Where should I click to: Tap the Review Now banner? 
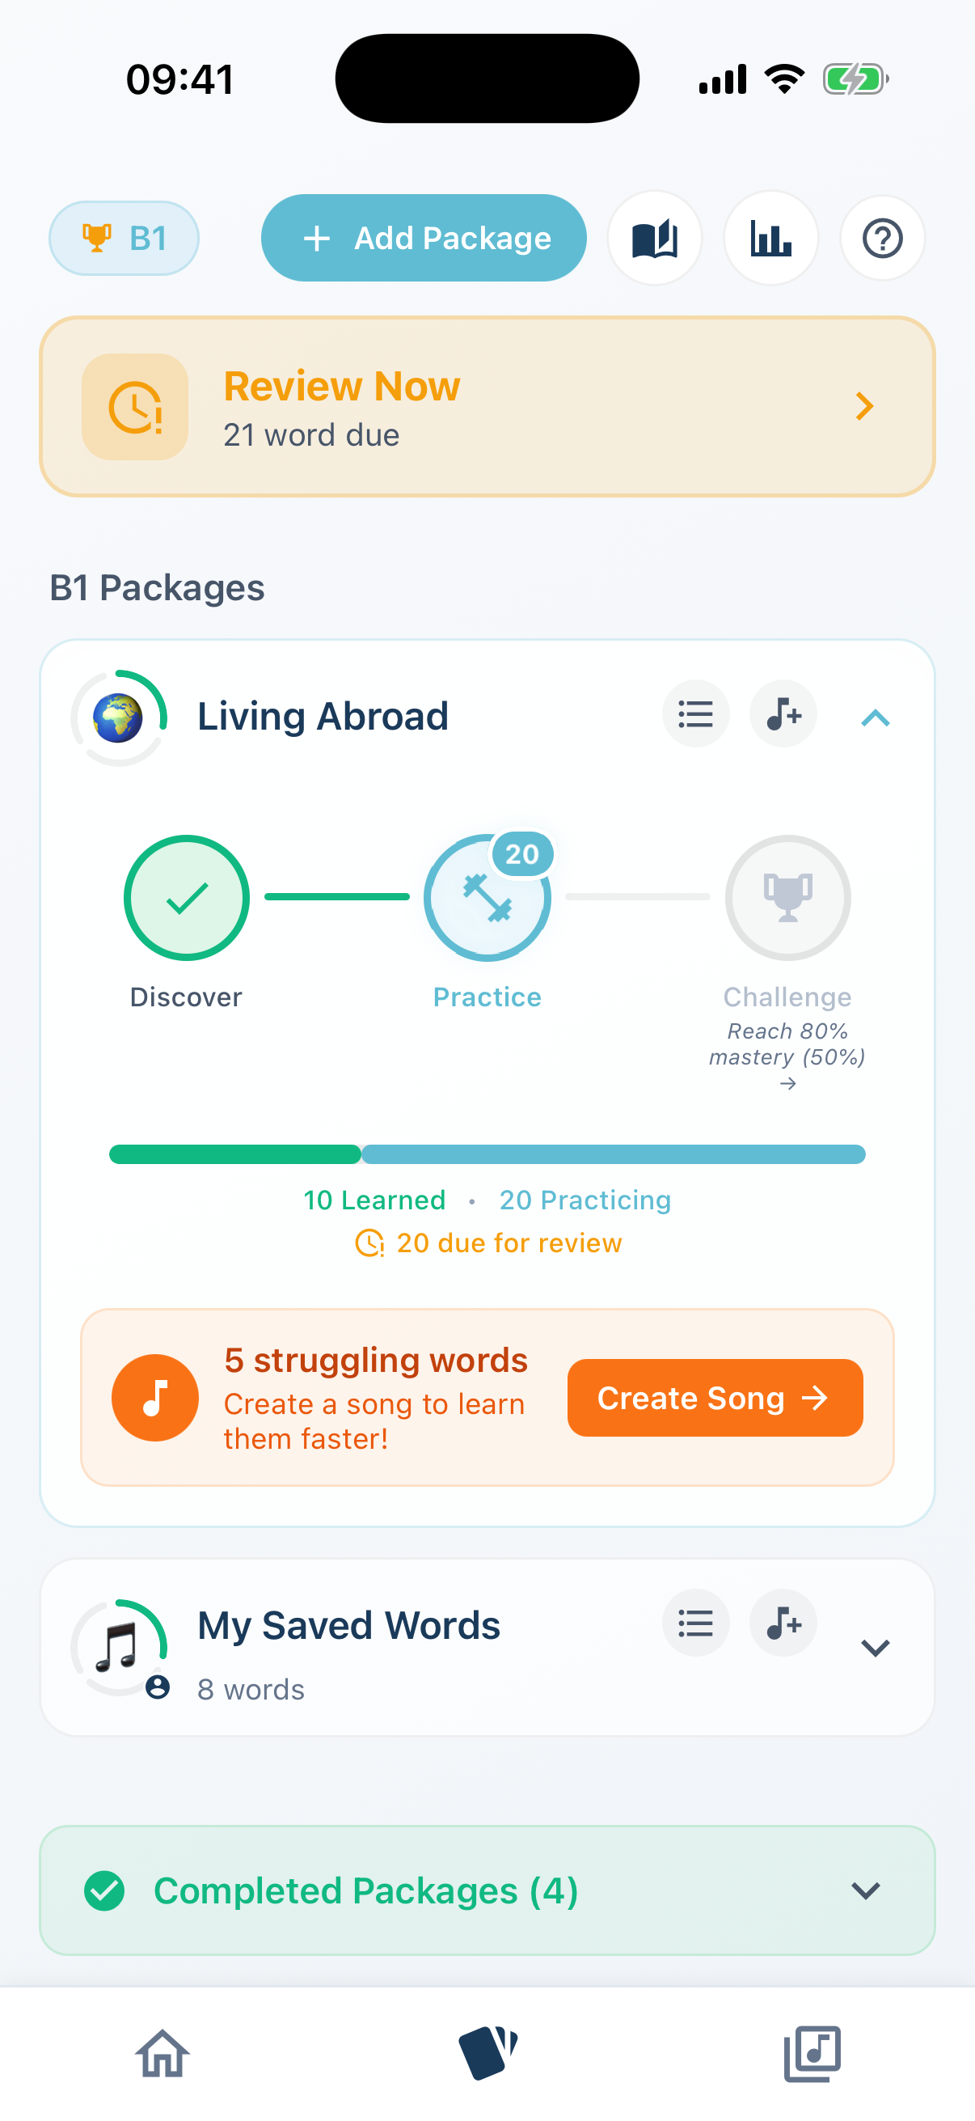pyautogui.click(x=487, y=405)
